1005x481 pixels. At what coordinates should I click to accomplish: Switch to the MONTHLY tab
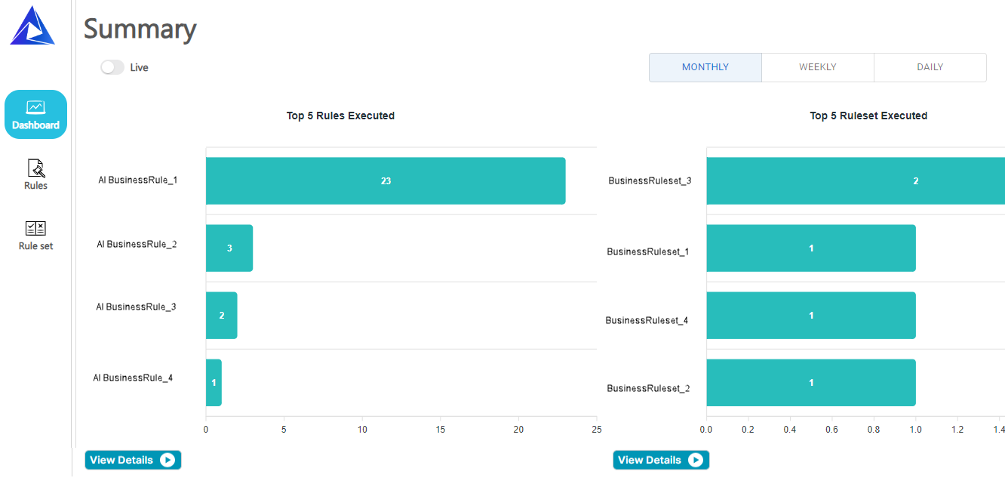click(x=705, y=67)
